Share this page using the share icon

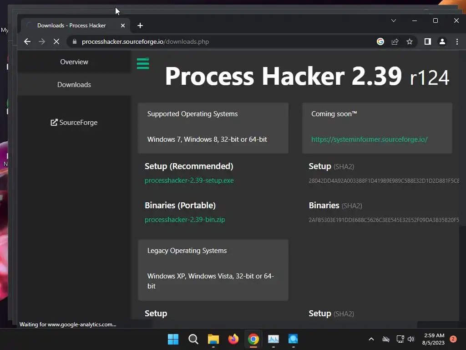(x=395, y=41)
